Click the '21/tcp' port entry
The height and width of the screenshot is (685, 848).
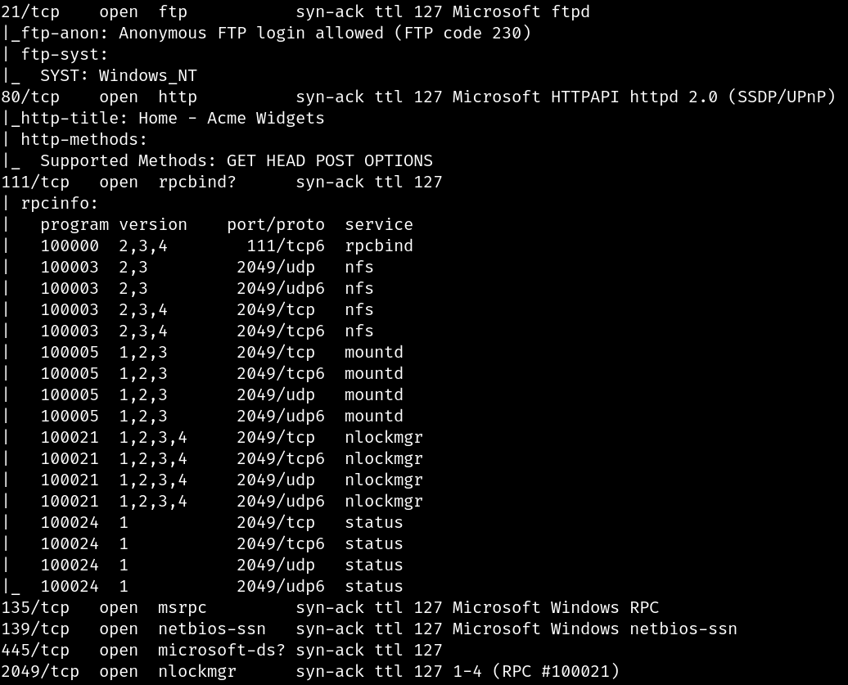pos(30,12)
